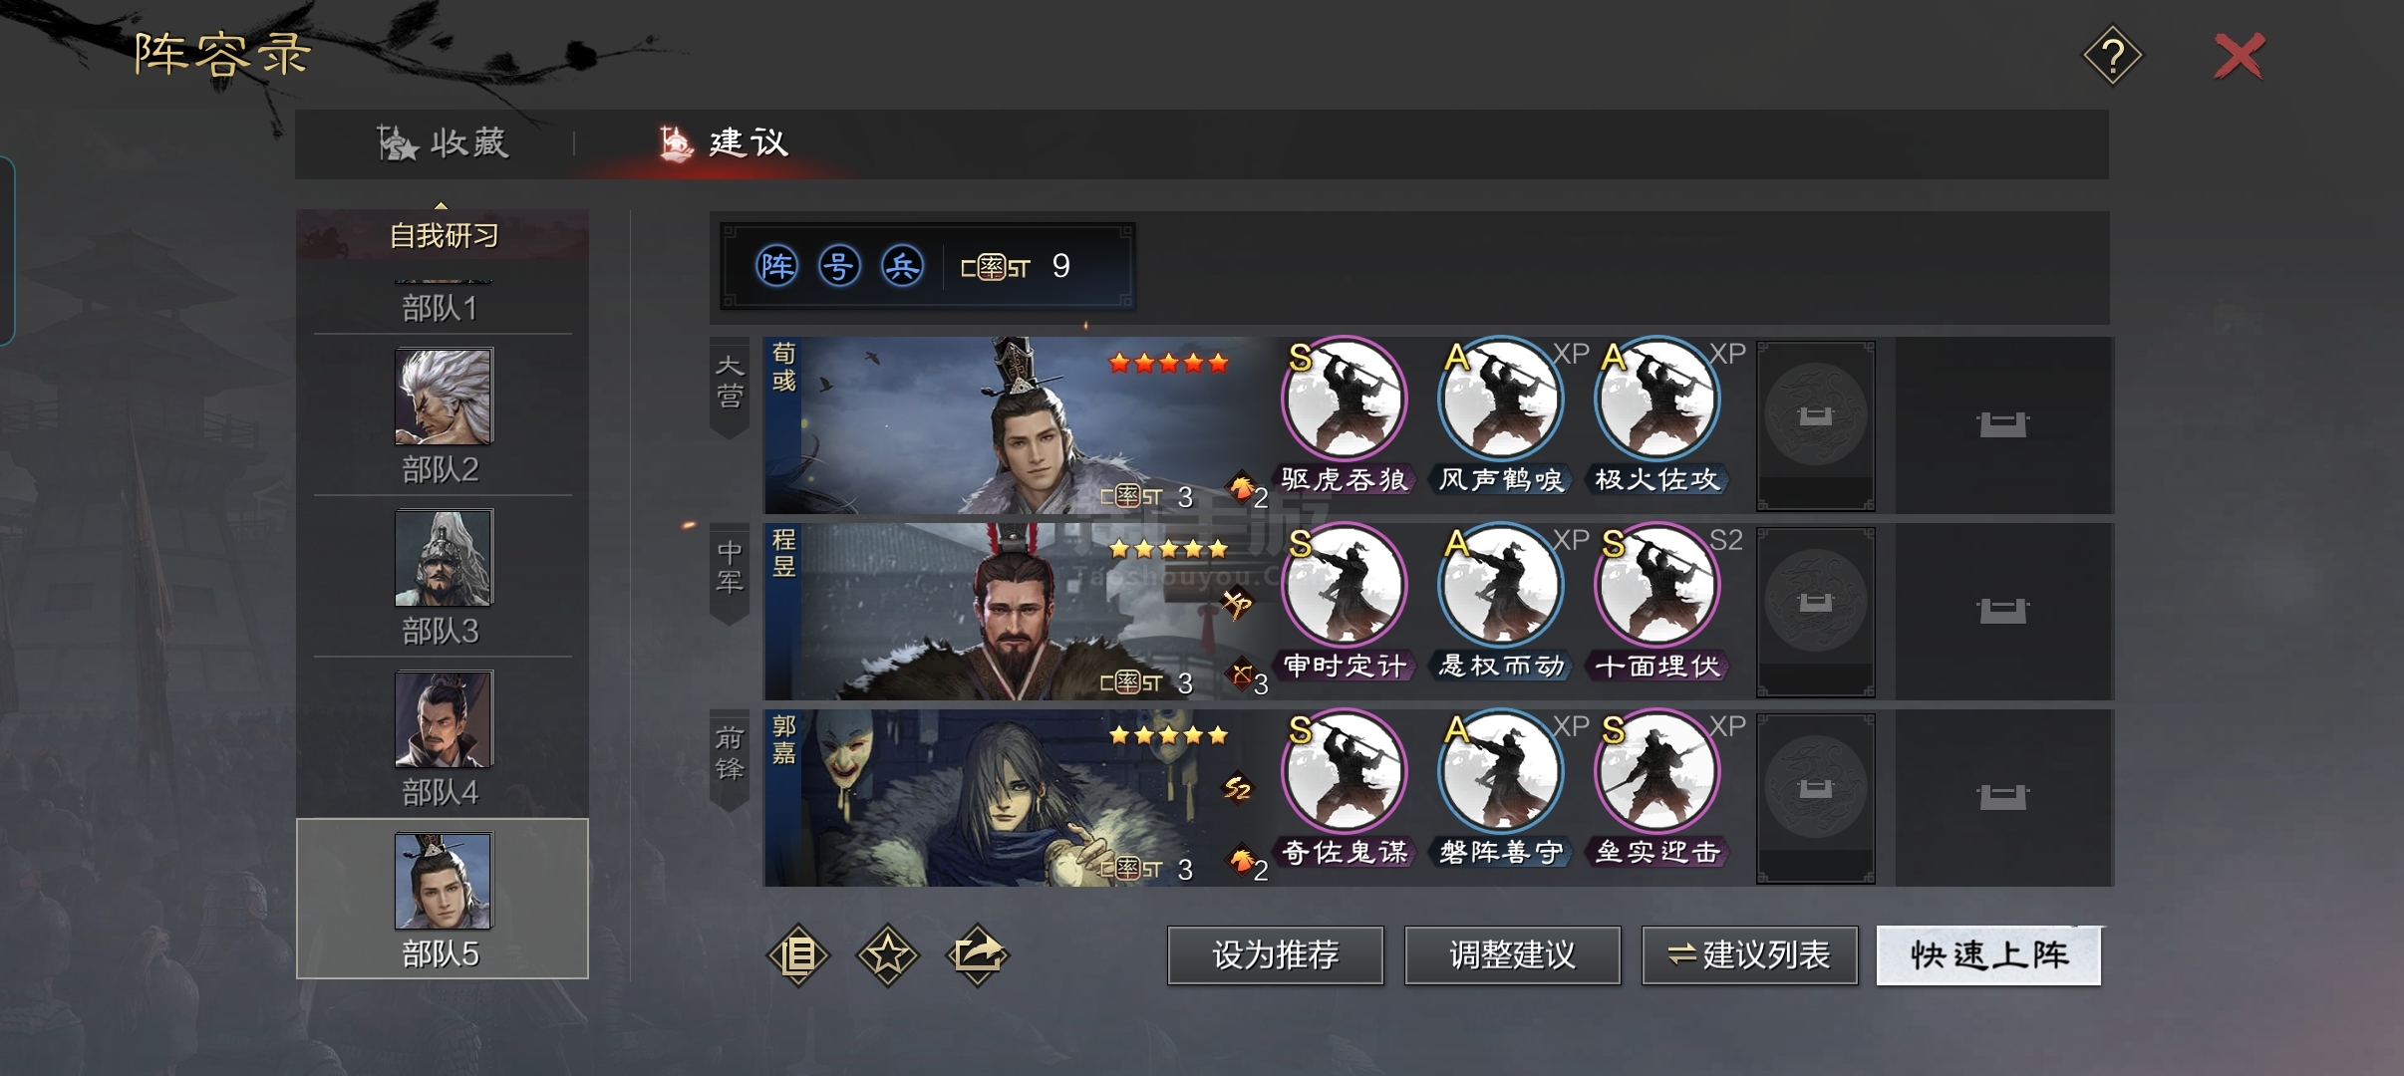View skill 磐阵善守
The width and height of the screenshot is (2404, 1076).
coord(1500,789)
